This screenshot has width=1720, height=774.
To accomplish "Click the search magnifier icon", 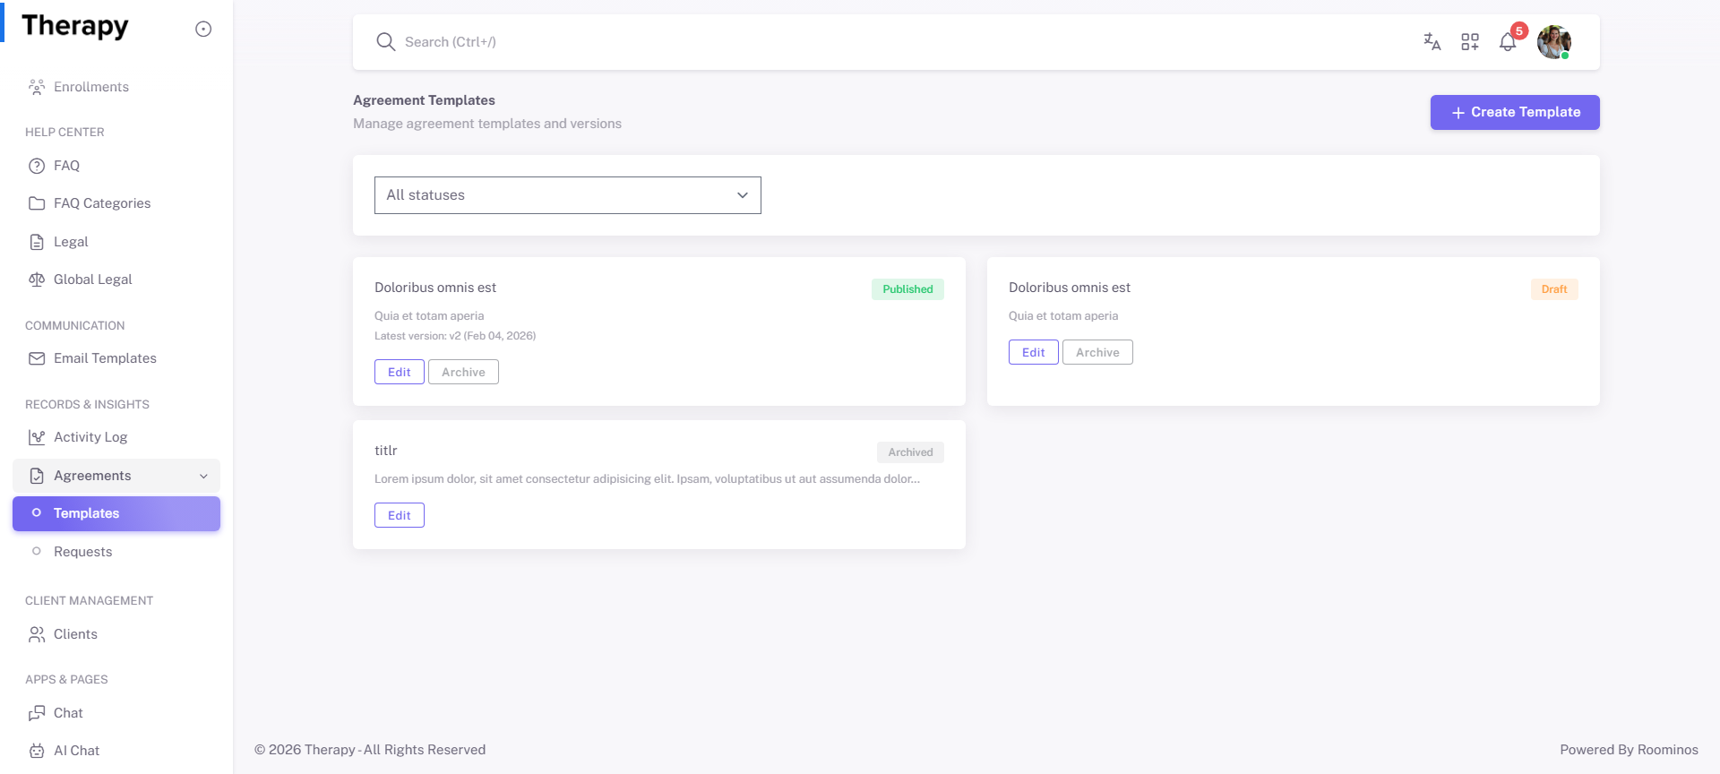I will coord(385,42).
